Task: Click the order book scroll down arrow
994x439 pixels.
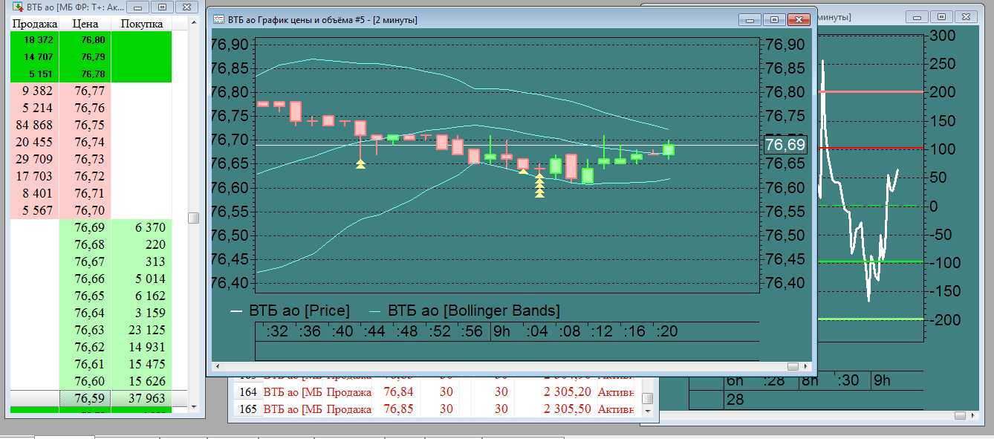Action: [193, 406]
